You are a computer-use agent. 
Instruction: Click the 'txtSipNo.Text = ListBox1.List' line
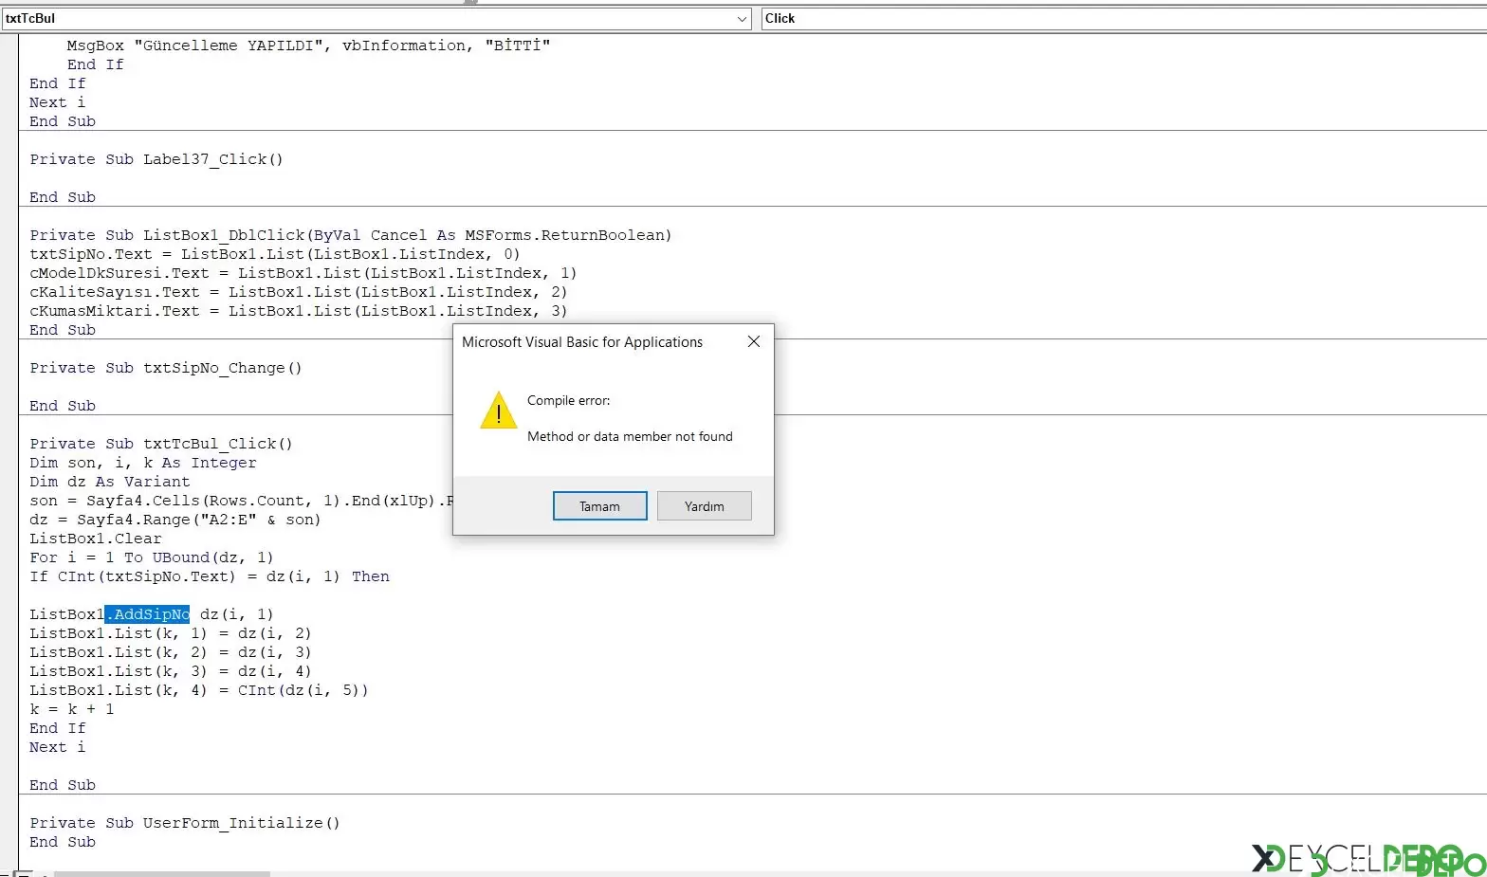click(x=275, y=254)
